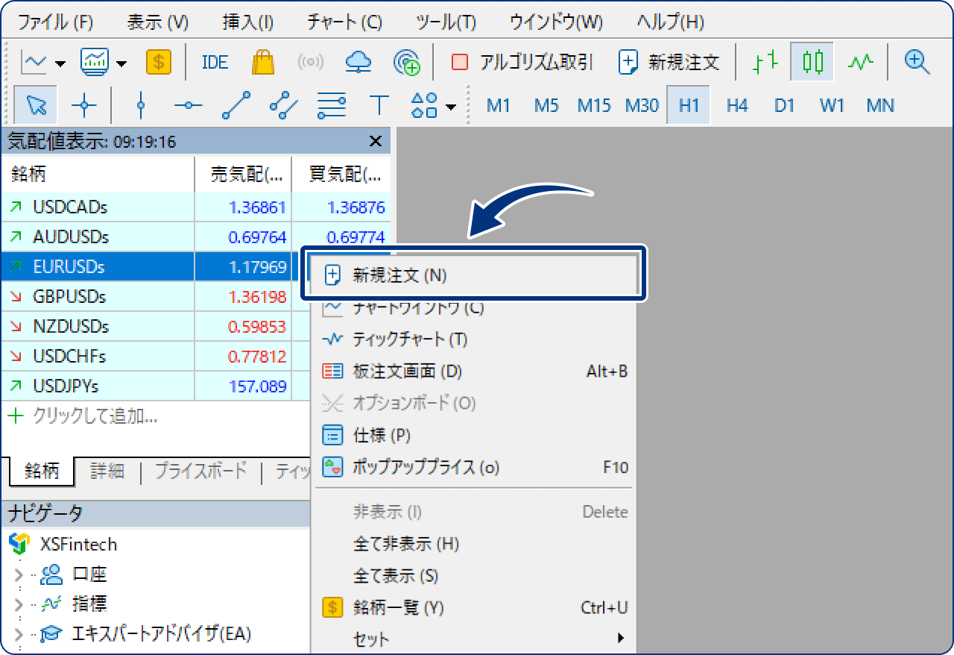The width and height of the screenshot is (954, 655).
Task: Select the M1 timeframe
Action: pos(498,105)
